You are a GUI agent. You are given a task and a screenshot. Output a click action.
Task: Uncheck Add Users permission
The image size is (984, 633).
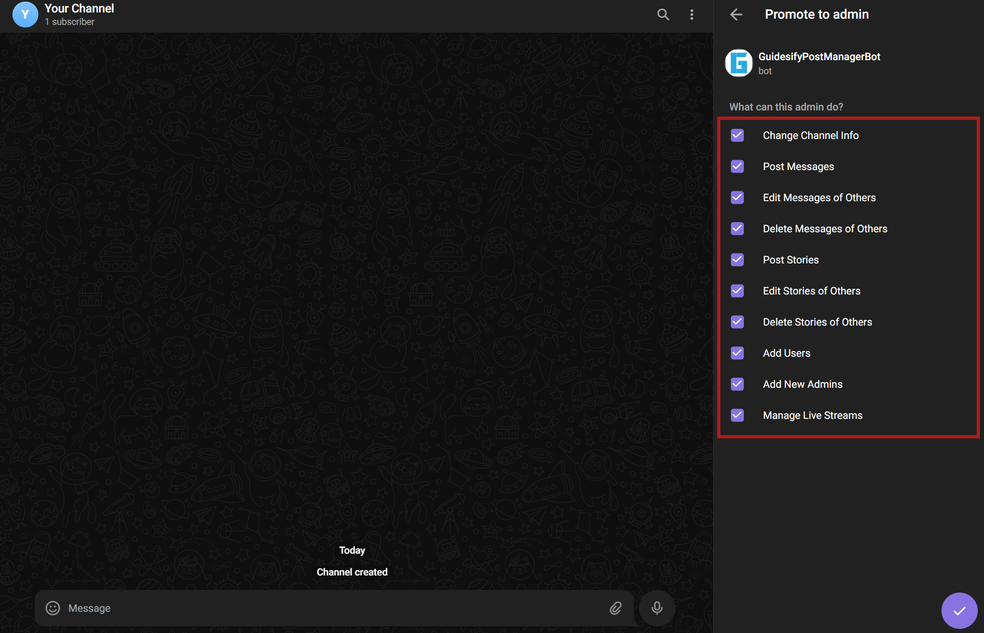point(737,353)
